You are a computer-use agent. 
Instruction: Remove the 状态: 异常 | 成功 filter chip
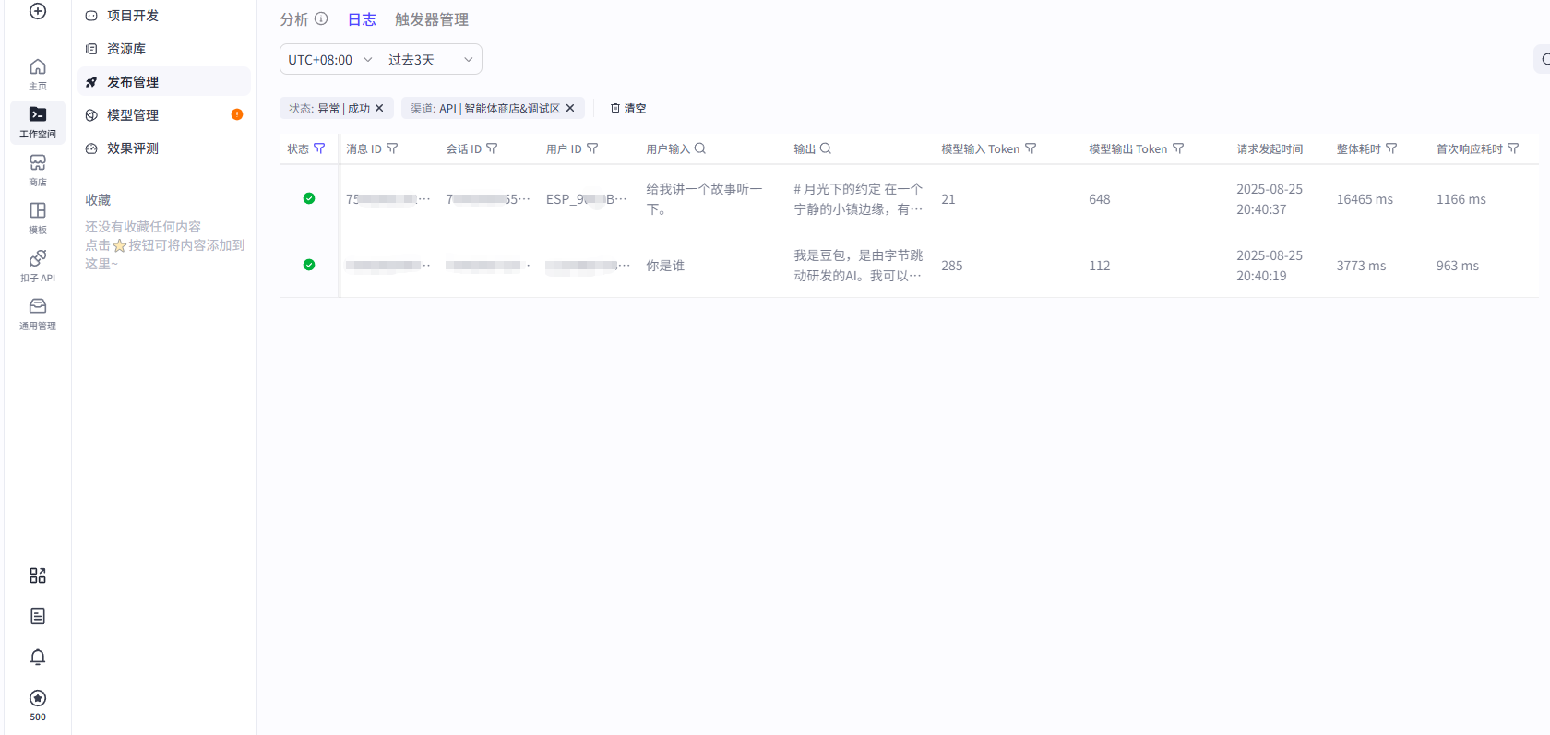pyautogui.click(x=379, y=108)
